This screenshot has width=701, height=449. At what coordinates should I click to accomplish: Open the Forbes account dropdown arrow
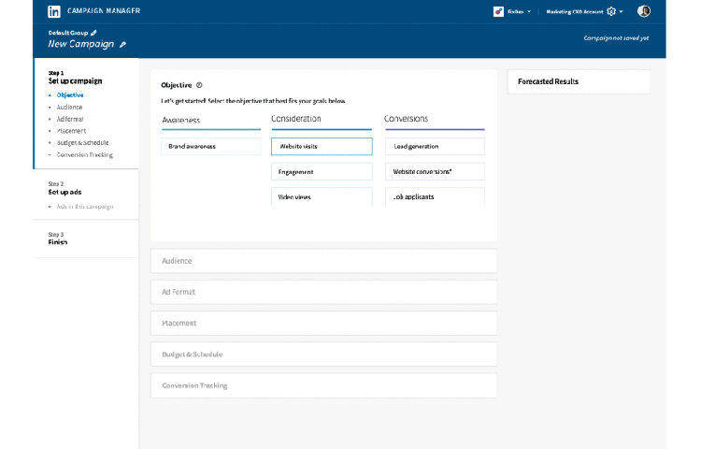click(530, 12)
